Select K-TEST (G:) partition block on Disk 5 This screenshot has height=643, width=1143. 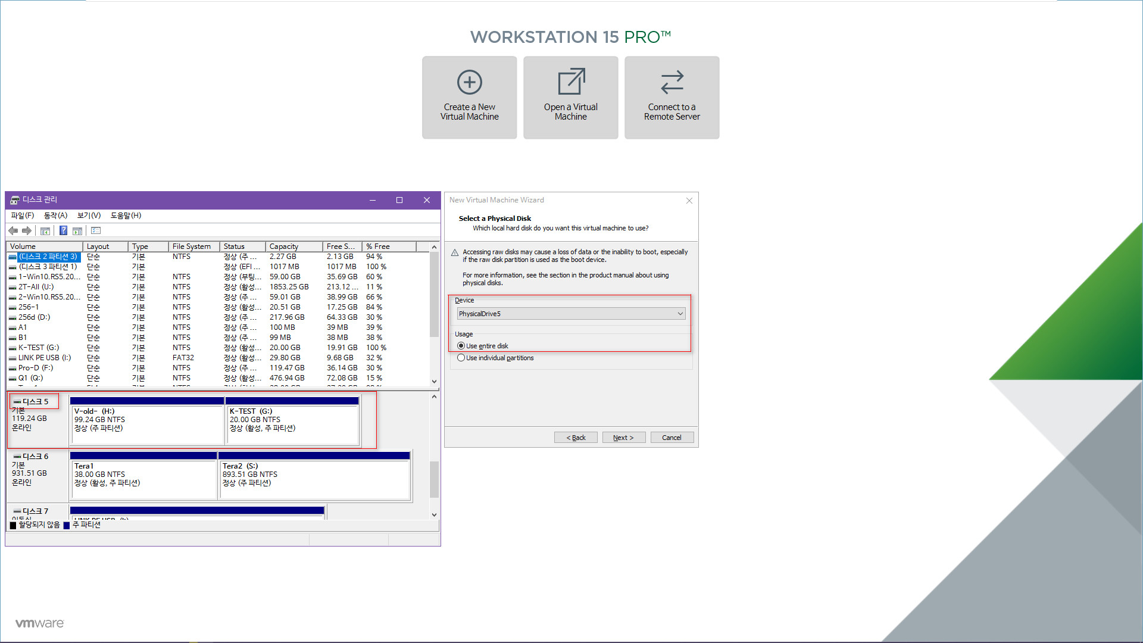tap(292, 421)
